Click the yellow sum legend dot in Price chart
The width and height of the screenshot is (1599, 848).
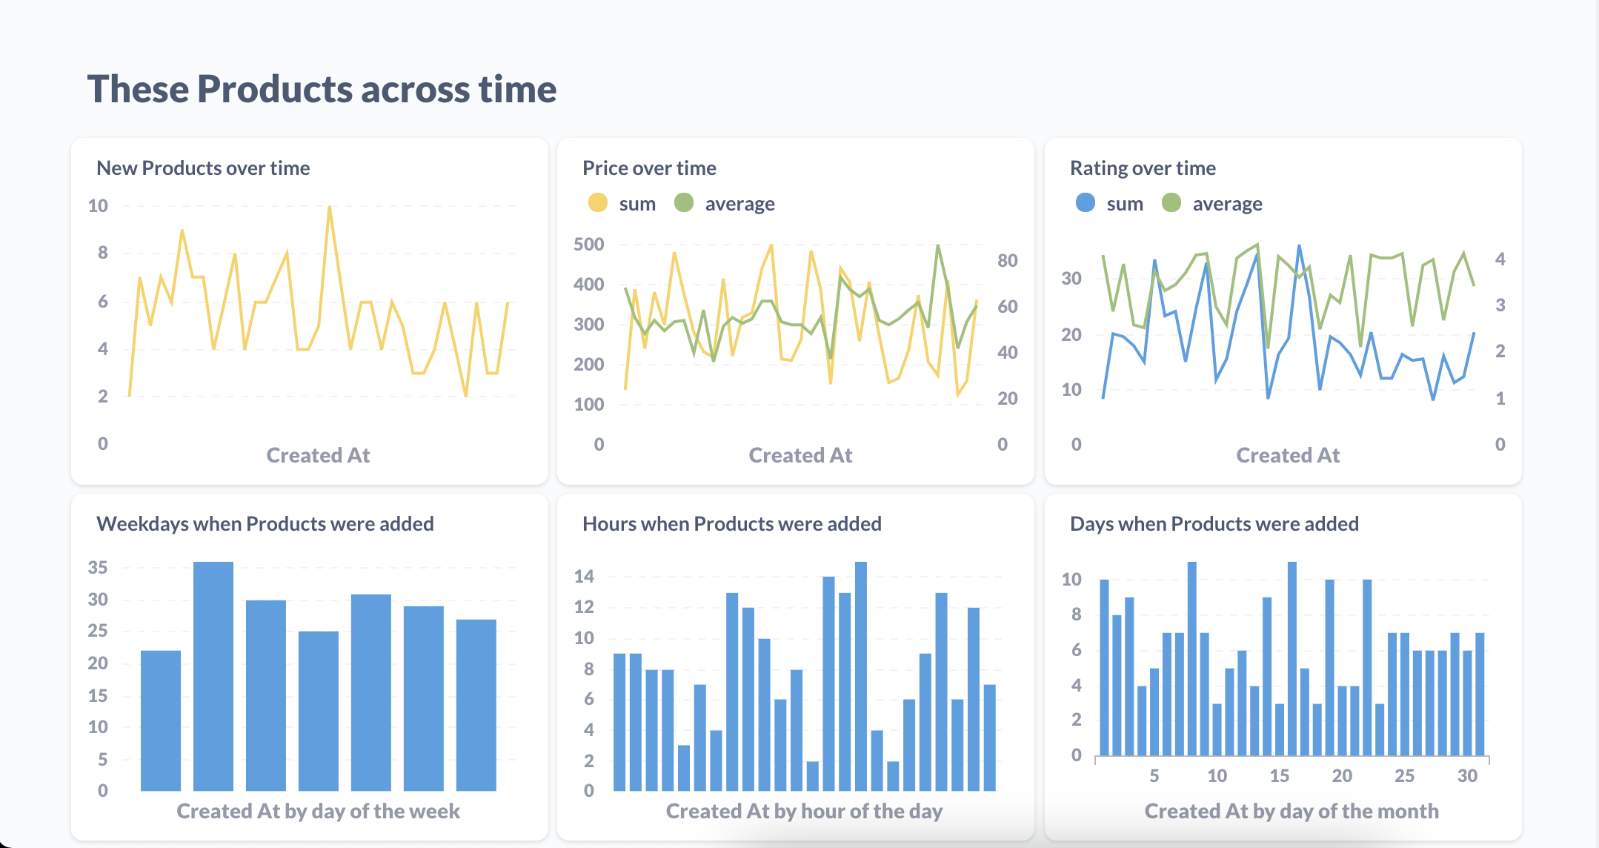tap(597, 202)
